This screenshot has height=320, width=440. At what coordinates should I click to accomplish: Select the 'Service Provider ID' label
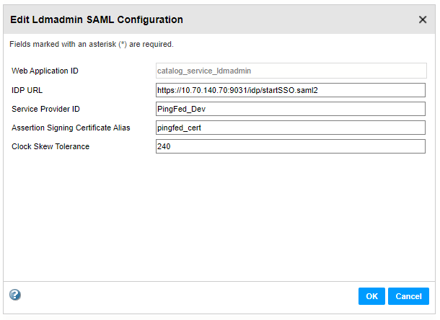45,109
